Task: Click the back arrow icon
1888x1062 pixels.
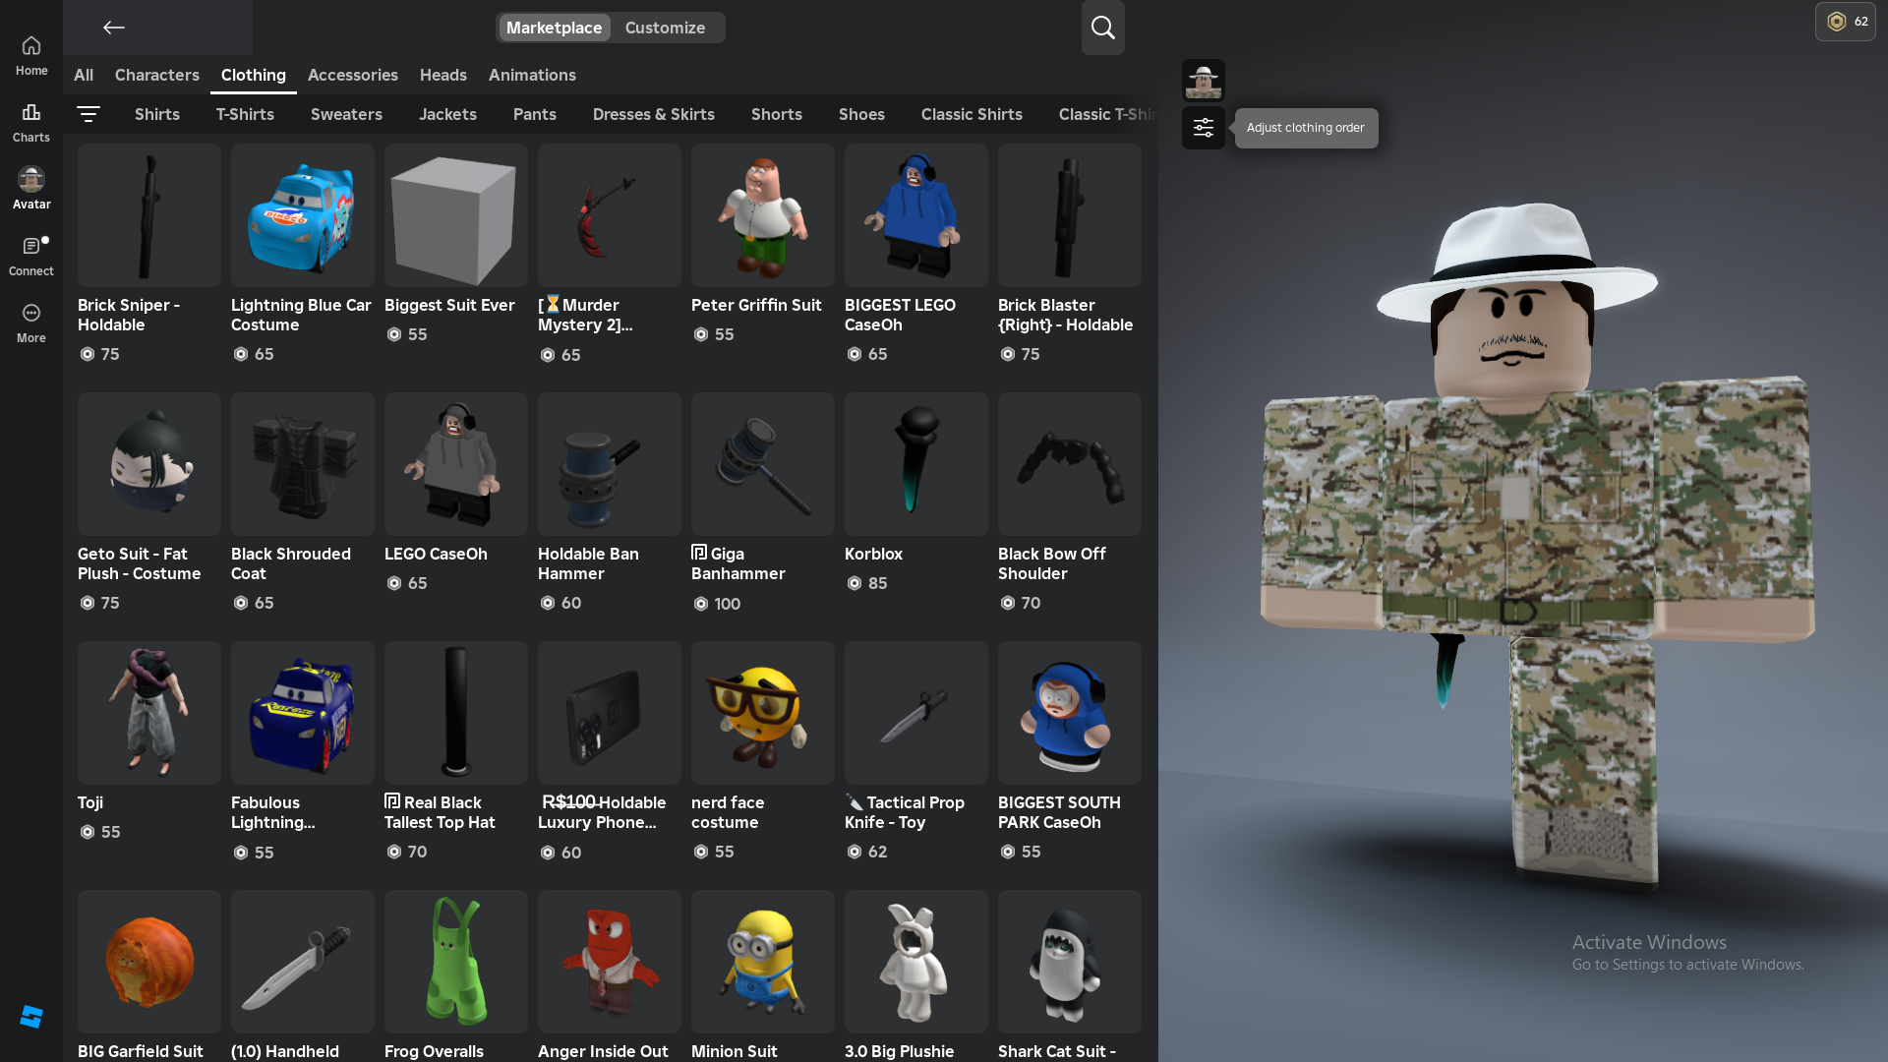Action: coord(114,28)
